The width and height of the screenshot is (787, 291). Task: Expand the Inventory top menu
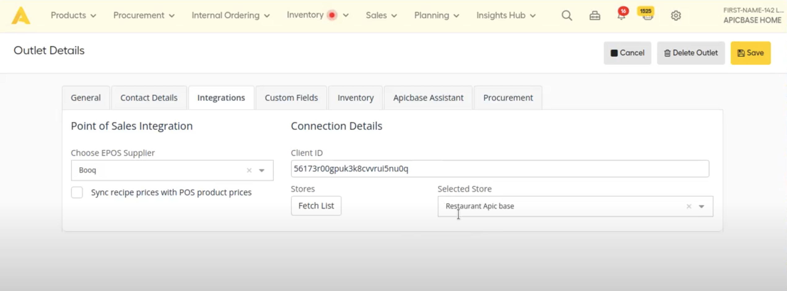[x=318, y=15]
